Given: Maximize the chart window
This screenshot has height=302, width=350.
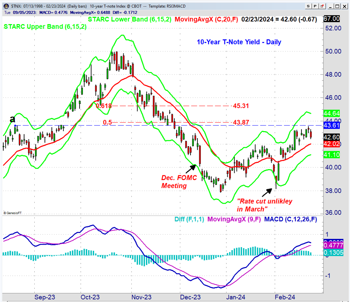Looking at the screenshot, I should [x=336, y=6].
